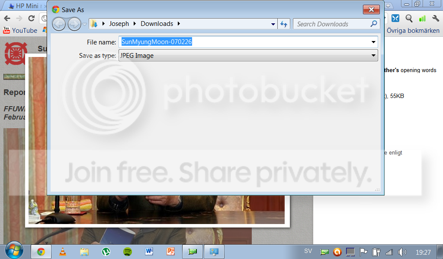The height and width of the screenshot is (259, 443).
Task: Select the HP Mini browser tab
Action: [26, 6]
